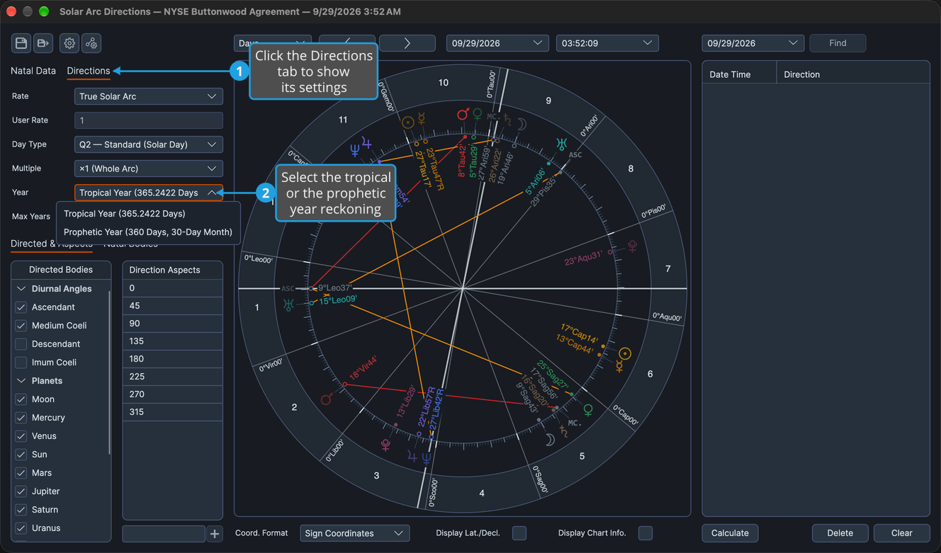Choose Prophetic Year (360 Days, 30-Day Month)
Image resolution: width=941 pixels, height=553 pixels.
point(148,232)
